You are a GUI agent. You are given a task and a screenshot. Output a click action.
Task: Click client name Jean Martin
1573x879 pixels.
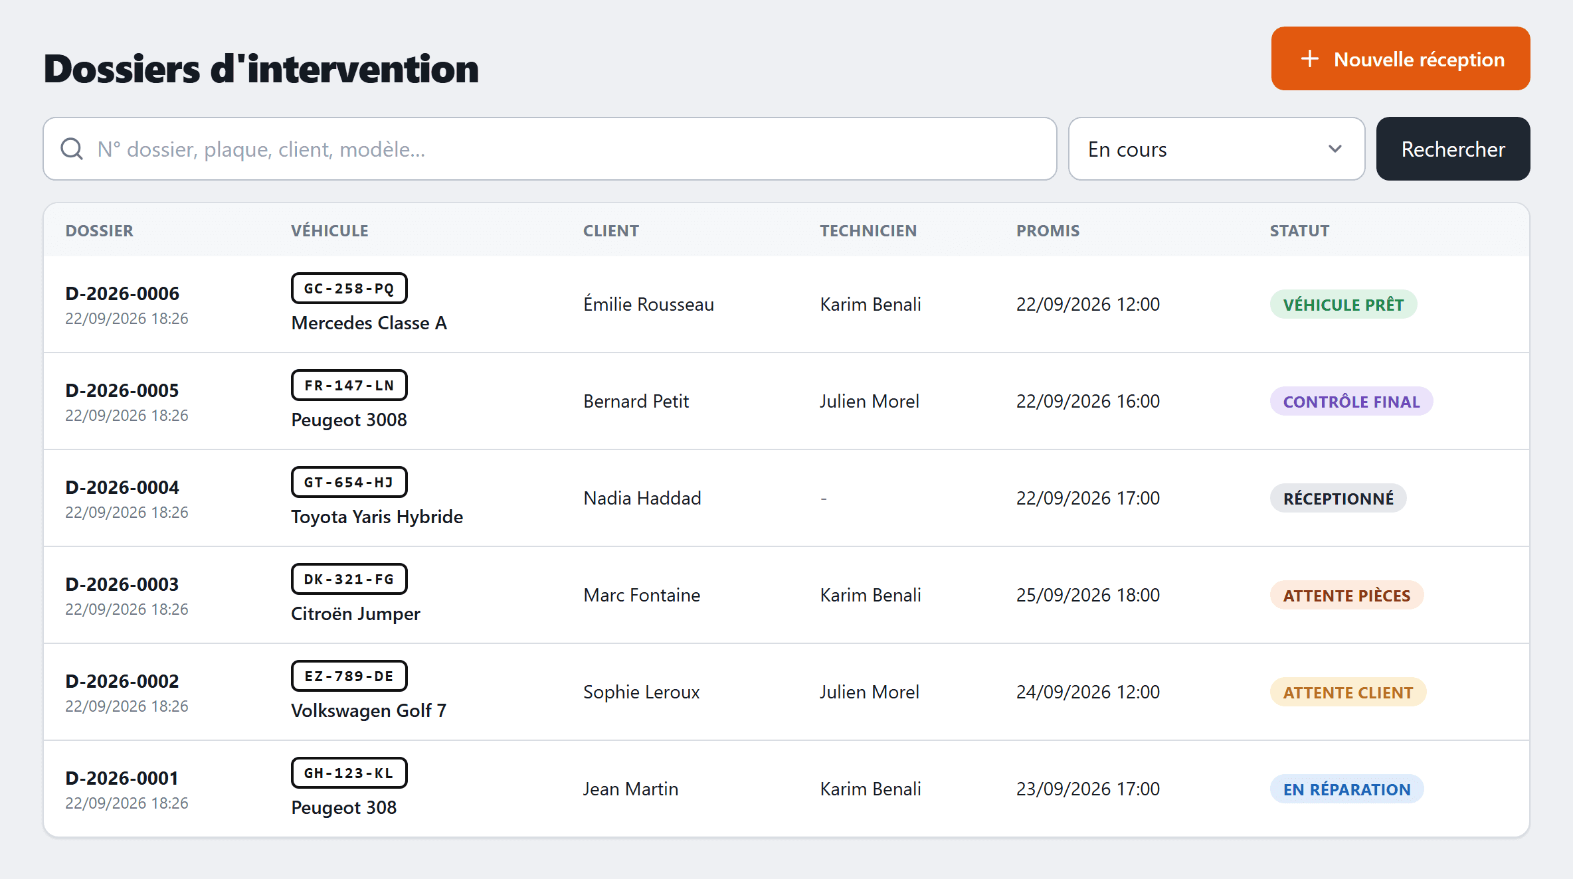(x=630, y=789)
